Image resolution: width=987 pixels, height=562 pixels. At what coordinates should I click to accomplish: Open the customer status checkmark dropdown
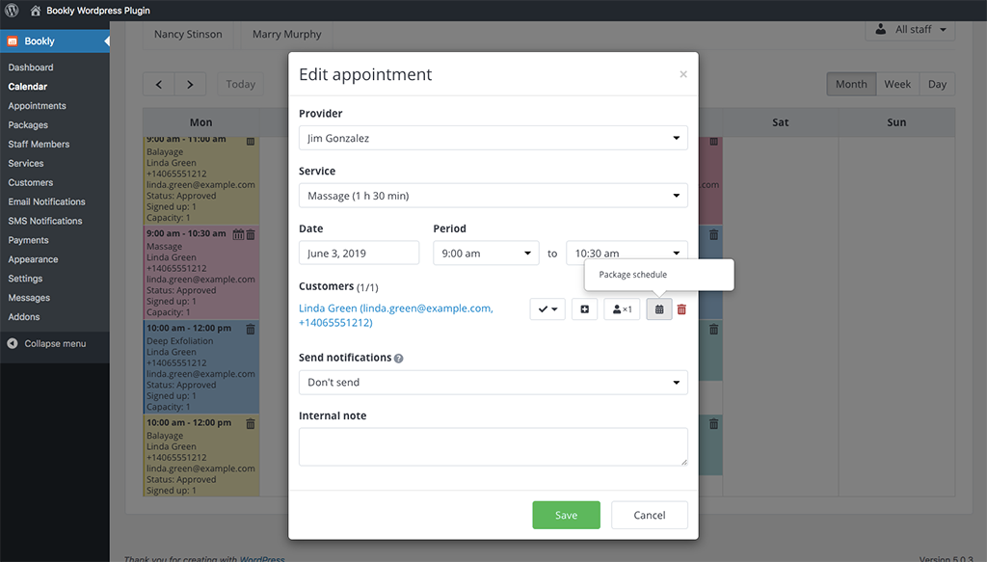547,309
